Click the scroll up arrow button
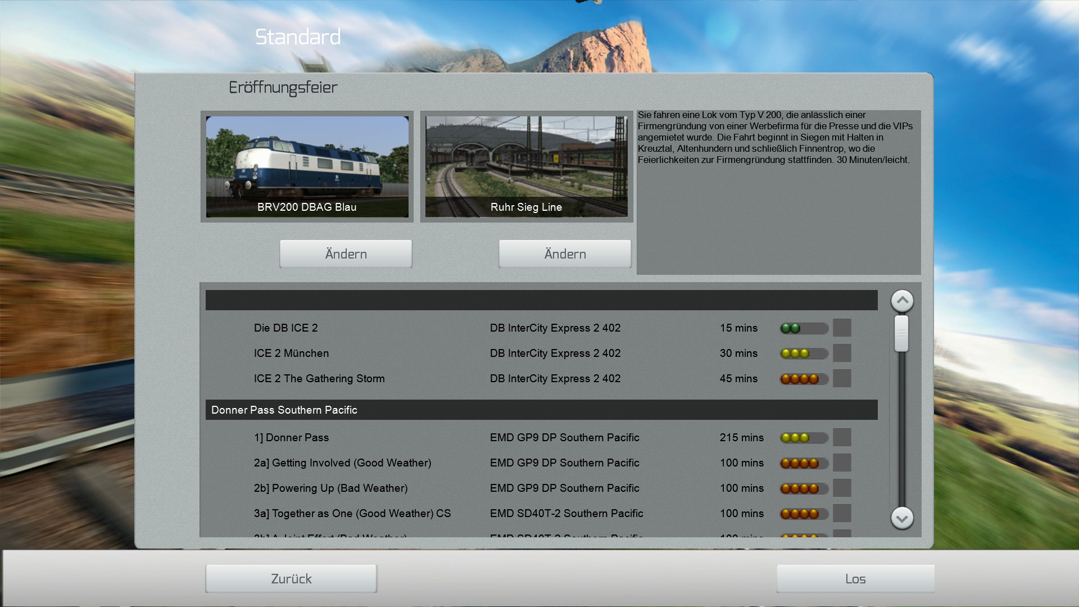 click(902, 301)
